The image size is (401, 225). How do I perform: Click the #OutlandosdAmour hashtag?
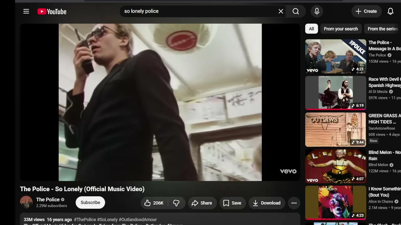(x=138, y=220)
